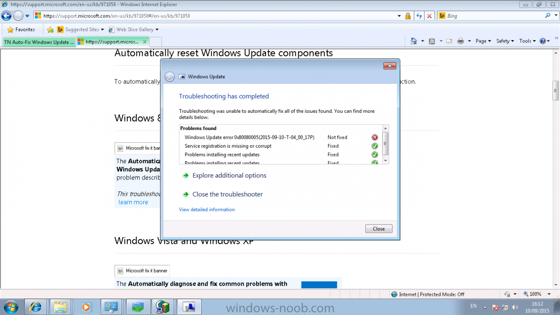This screenshot has height=315, width=560.
Task: Stop loading with the red X icon
Action: pyautogui.click(x=429, y=16)
